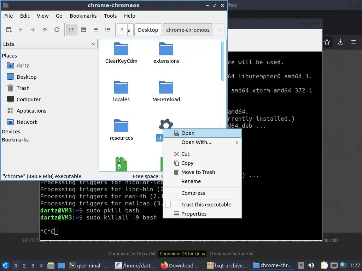Click Chromium for Linux x64 link

(x=132, y=254)
